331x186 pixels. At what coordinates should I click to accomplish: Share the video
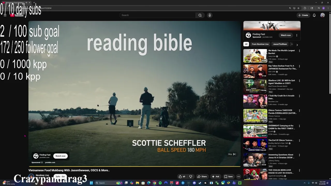click(x=202, y=177)
